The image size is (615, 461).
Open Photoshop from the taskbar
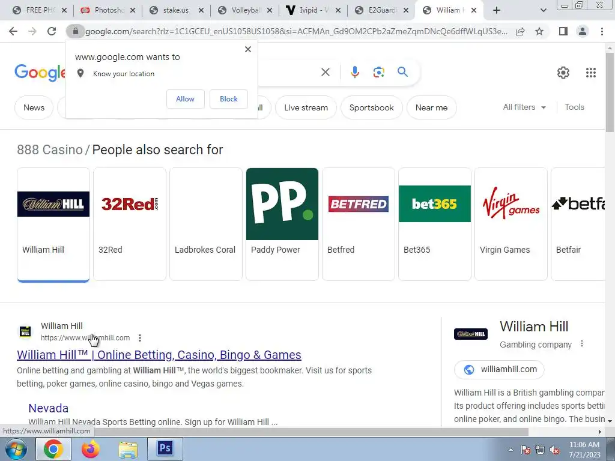(x=165, y=448)
